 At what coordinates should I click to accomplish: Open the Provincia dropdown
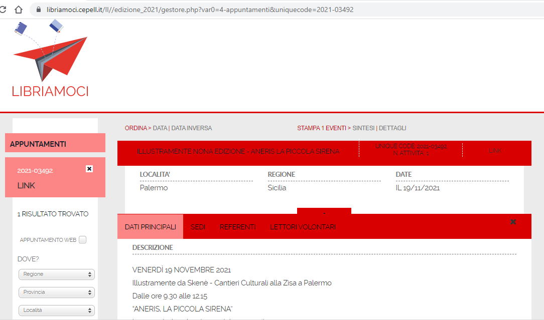(56, 292)
